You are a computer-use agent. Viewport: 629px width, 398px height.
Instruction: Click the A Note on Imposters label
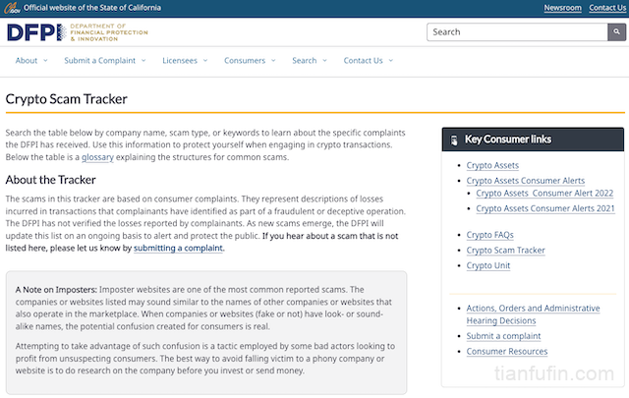[x=56, y=290]
